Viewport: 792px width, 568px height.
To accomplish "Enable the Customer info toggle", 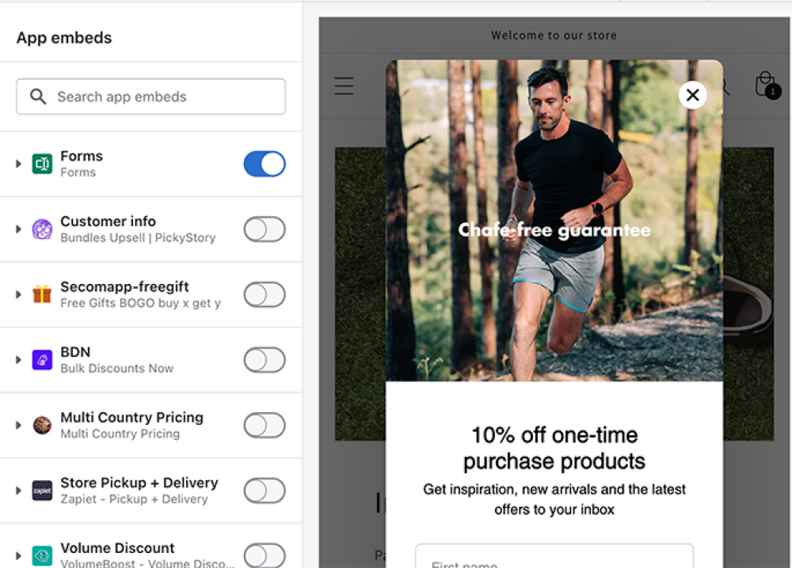I will pyautogui.click(x=264, y=229).
